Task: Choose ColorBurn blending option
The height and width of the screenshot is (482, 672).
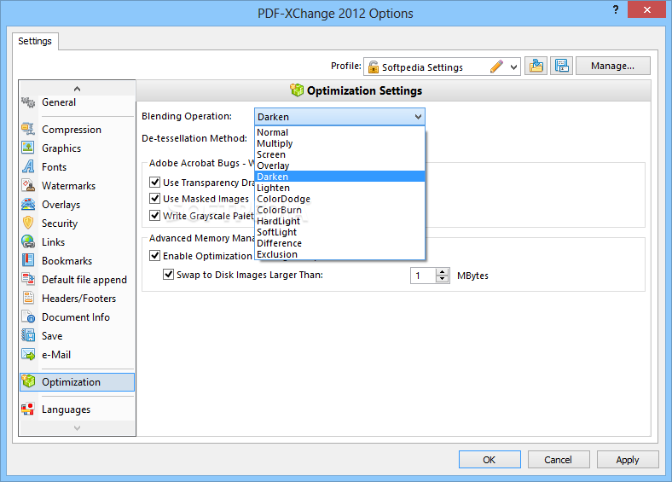Action: pyautogui.click(x=340, y=210)
